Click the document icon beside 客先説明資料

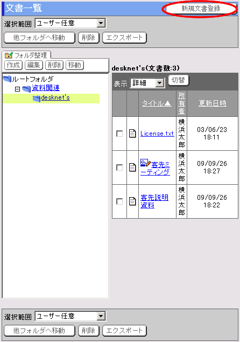click(132, 201)
